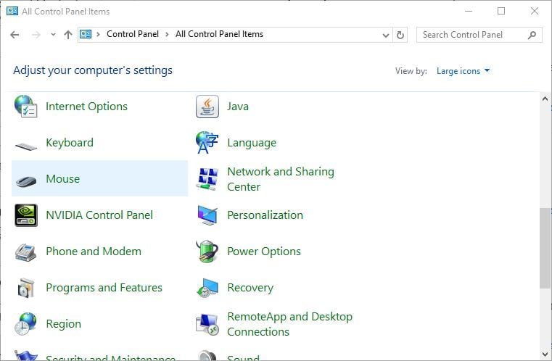Click the scrollbar up arrow
The height and width of the screenshot is (361, 552).
point(545,99)
